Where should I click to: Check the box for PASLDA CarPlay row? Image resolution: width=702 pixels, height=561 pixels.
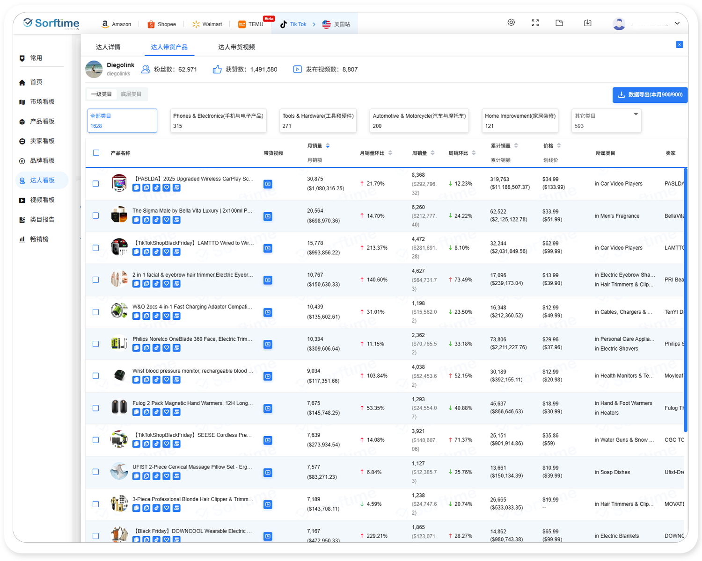click(x=96, y=184)
